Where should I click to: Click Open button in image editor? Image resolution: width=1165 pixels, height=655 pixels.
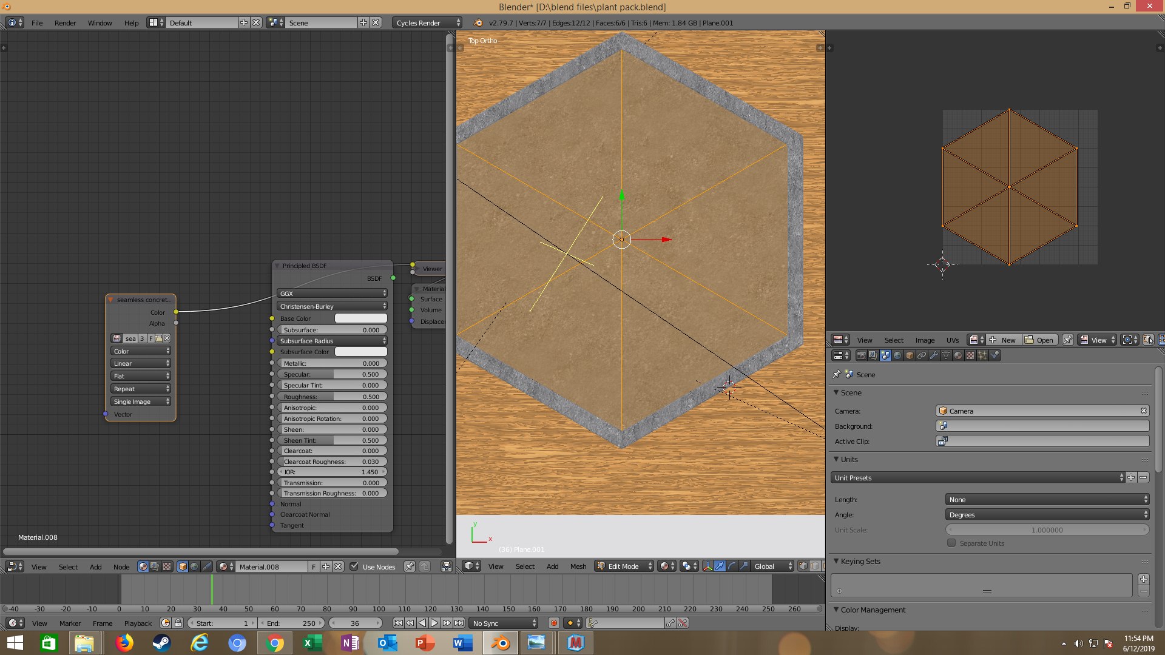click(1040, 340)
